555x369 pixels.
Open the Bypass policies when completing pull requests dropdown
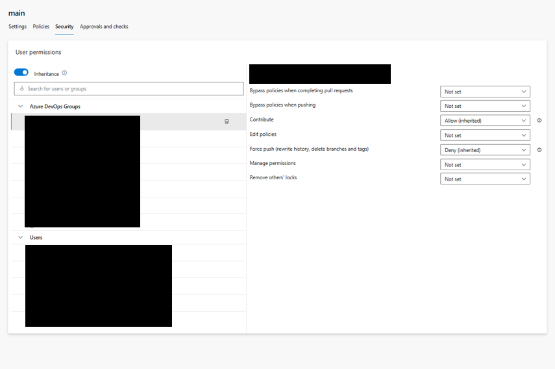[485, 92]
